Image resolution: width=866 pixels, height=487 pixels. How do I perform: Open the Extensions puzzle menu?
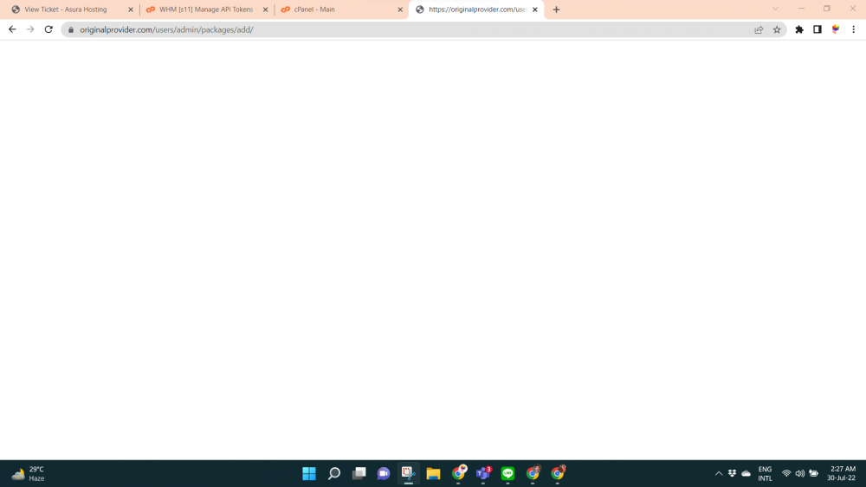(799, 29)
